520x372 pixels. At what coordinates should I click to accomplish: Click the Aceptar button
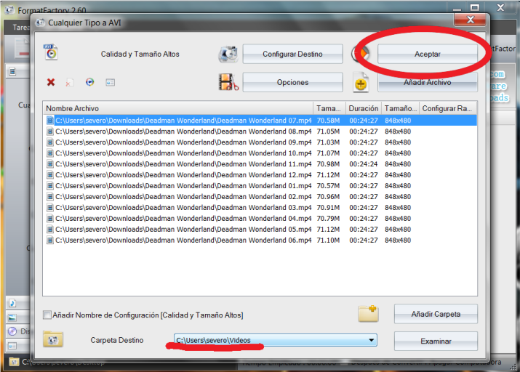[427, 54]
